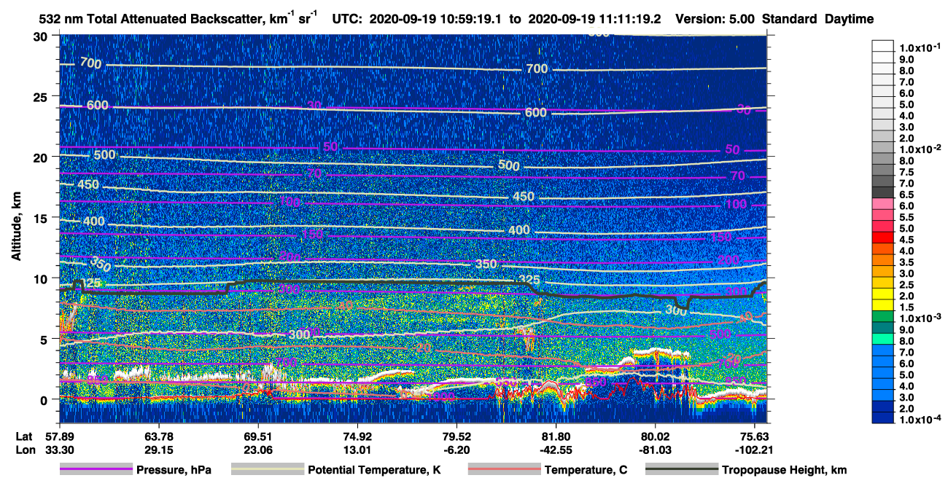Click the latitude value '80.02'
Image resolution: width=948 pixels, height=486 pixels.
tap(656, 436)
